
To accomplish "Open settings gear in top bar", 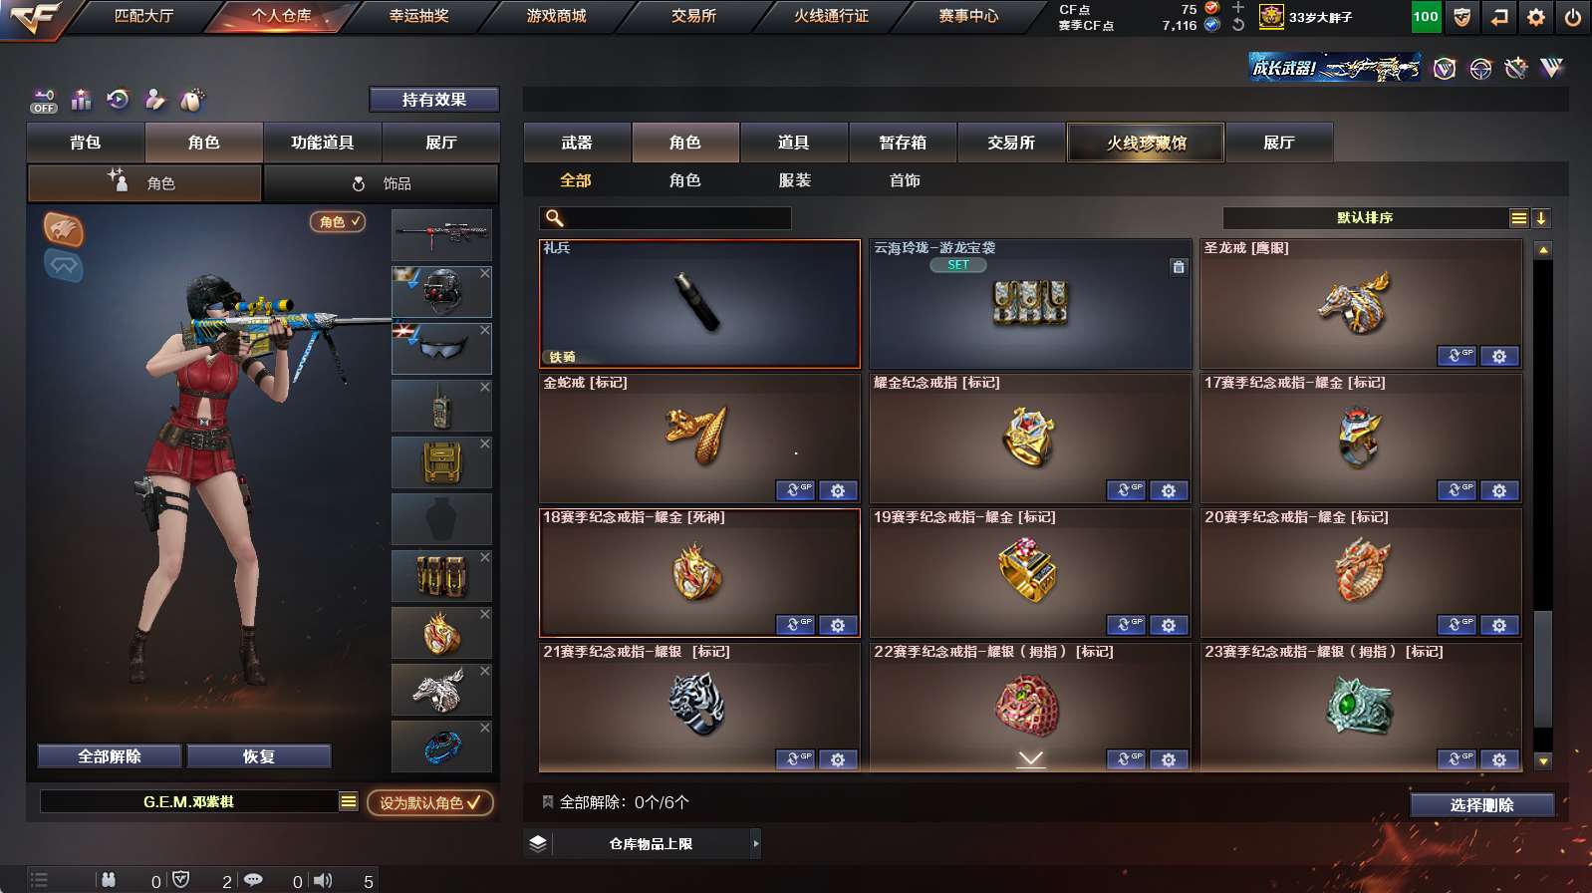I will [1536, 17].
